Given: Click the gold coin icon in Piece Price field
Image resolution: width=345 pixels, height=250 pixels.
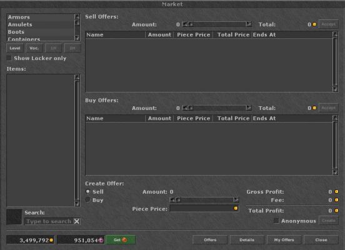Looking at the screenshot, I should tap(236, 208).
